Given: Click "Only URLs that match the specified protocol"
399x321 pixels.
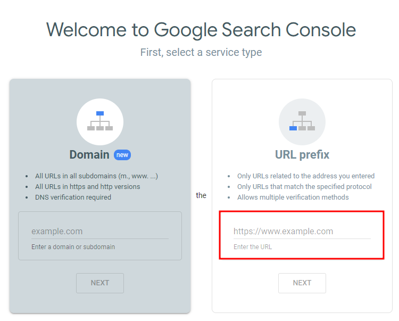Looking at the screenshot, I should 304,187.
